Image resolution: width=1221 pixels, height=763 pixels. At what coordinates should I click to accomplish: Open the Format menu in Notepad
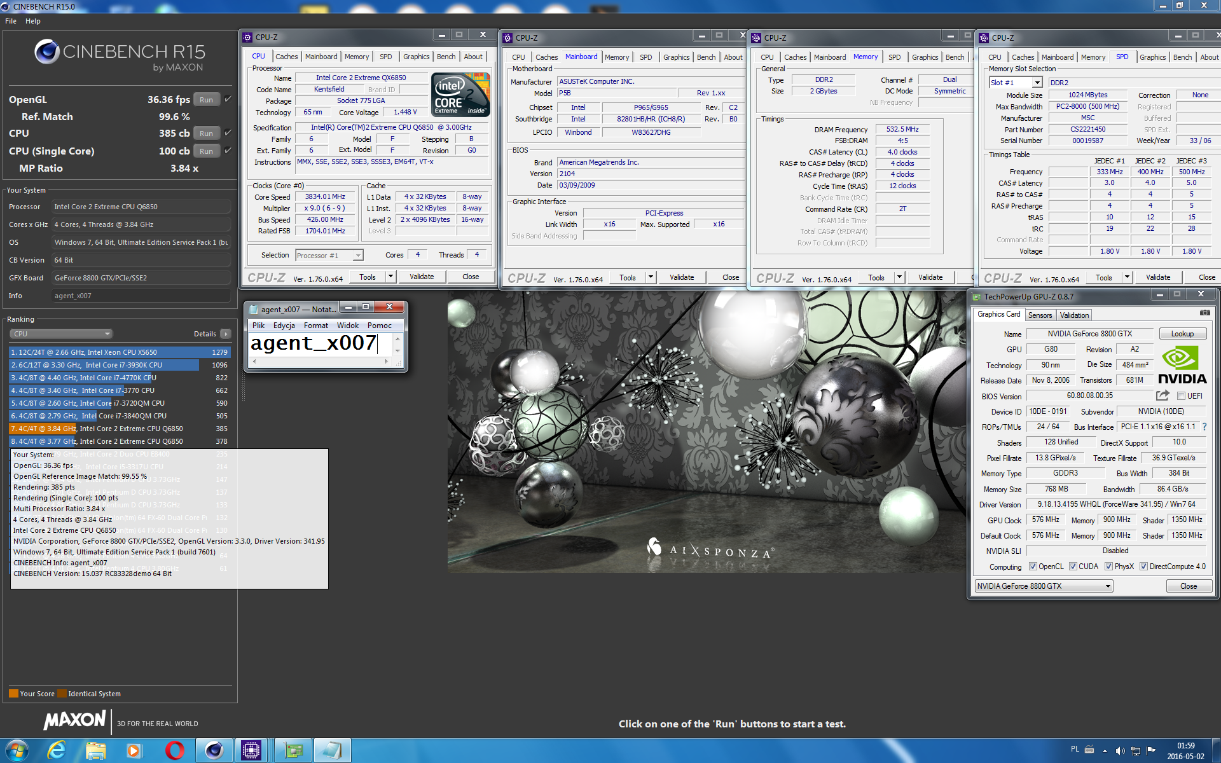(316, 326)
